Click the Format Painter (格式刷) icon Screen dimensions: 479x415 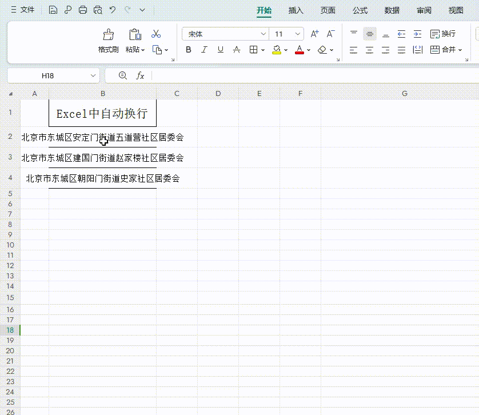pos(108,34)
